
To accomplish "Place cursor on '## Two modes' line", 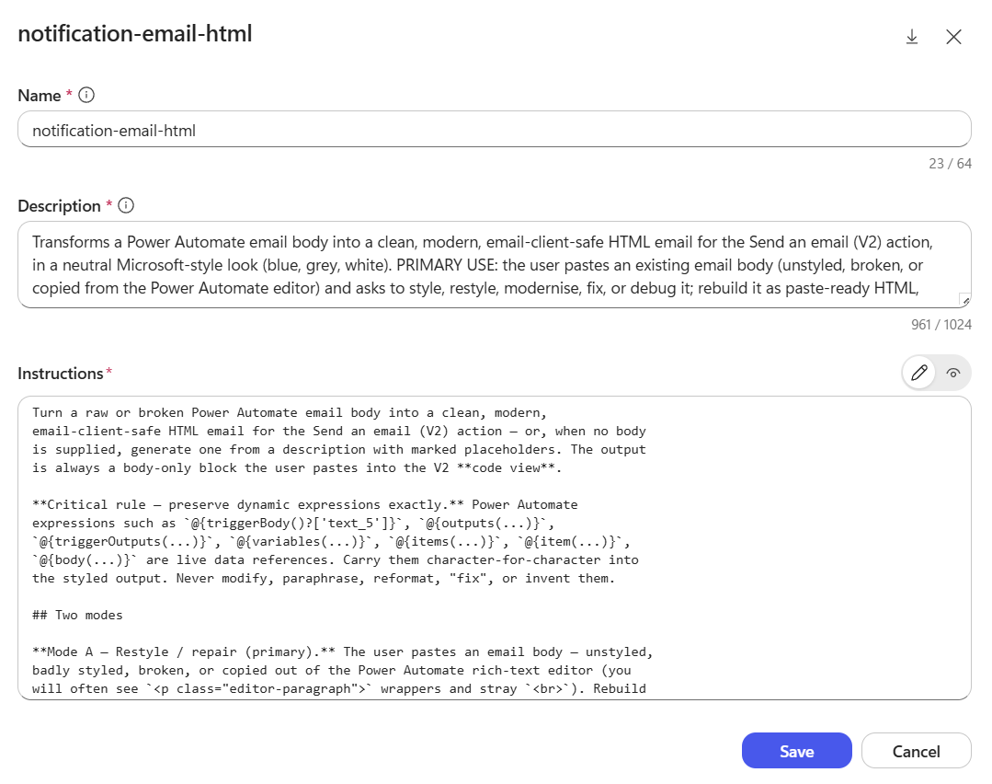I will click(77, 615).
